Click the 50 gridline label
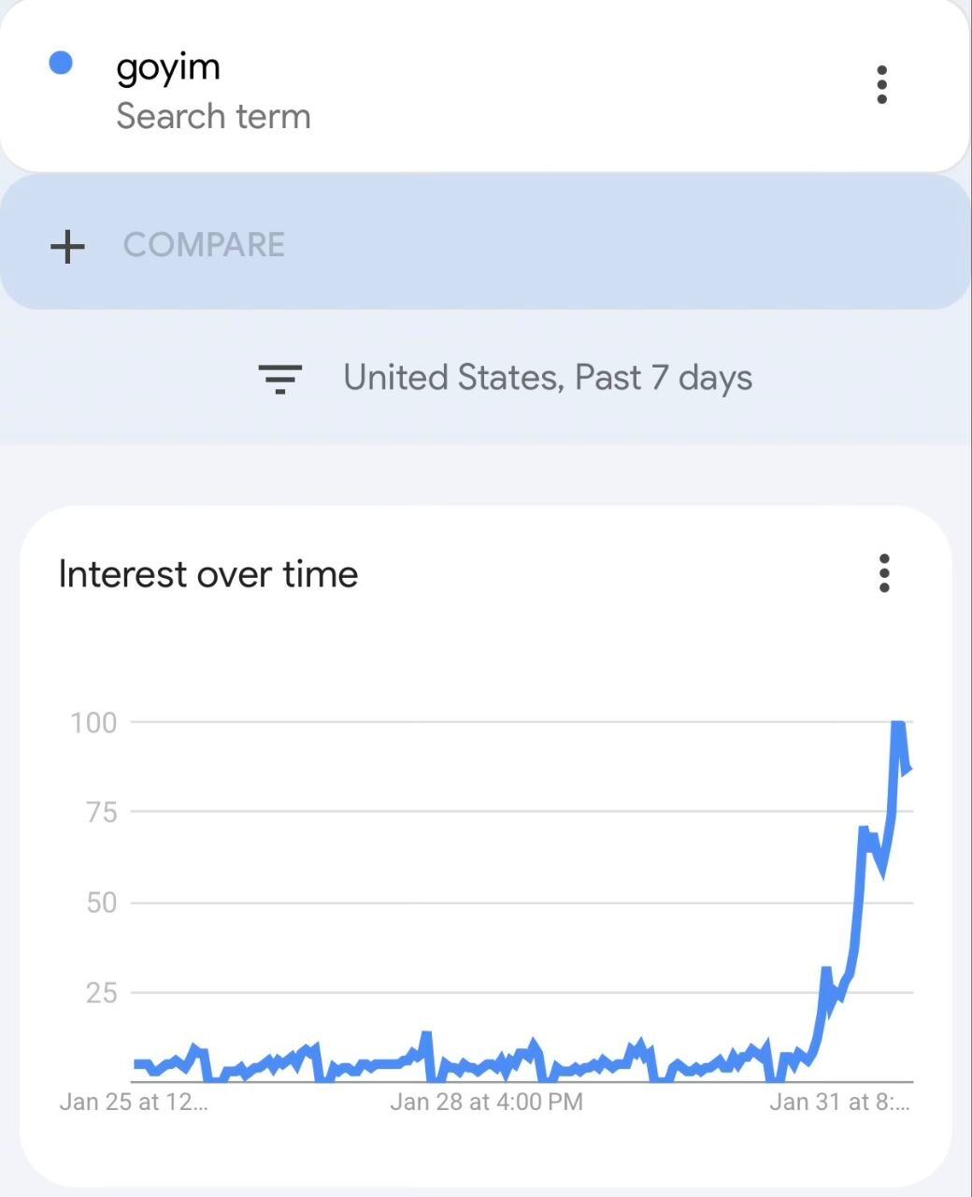This screenshot has width=972, height=1197. (x=100, y=902)
